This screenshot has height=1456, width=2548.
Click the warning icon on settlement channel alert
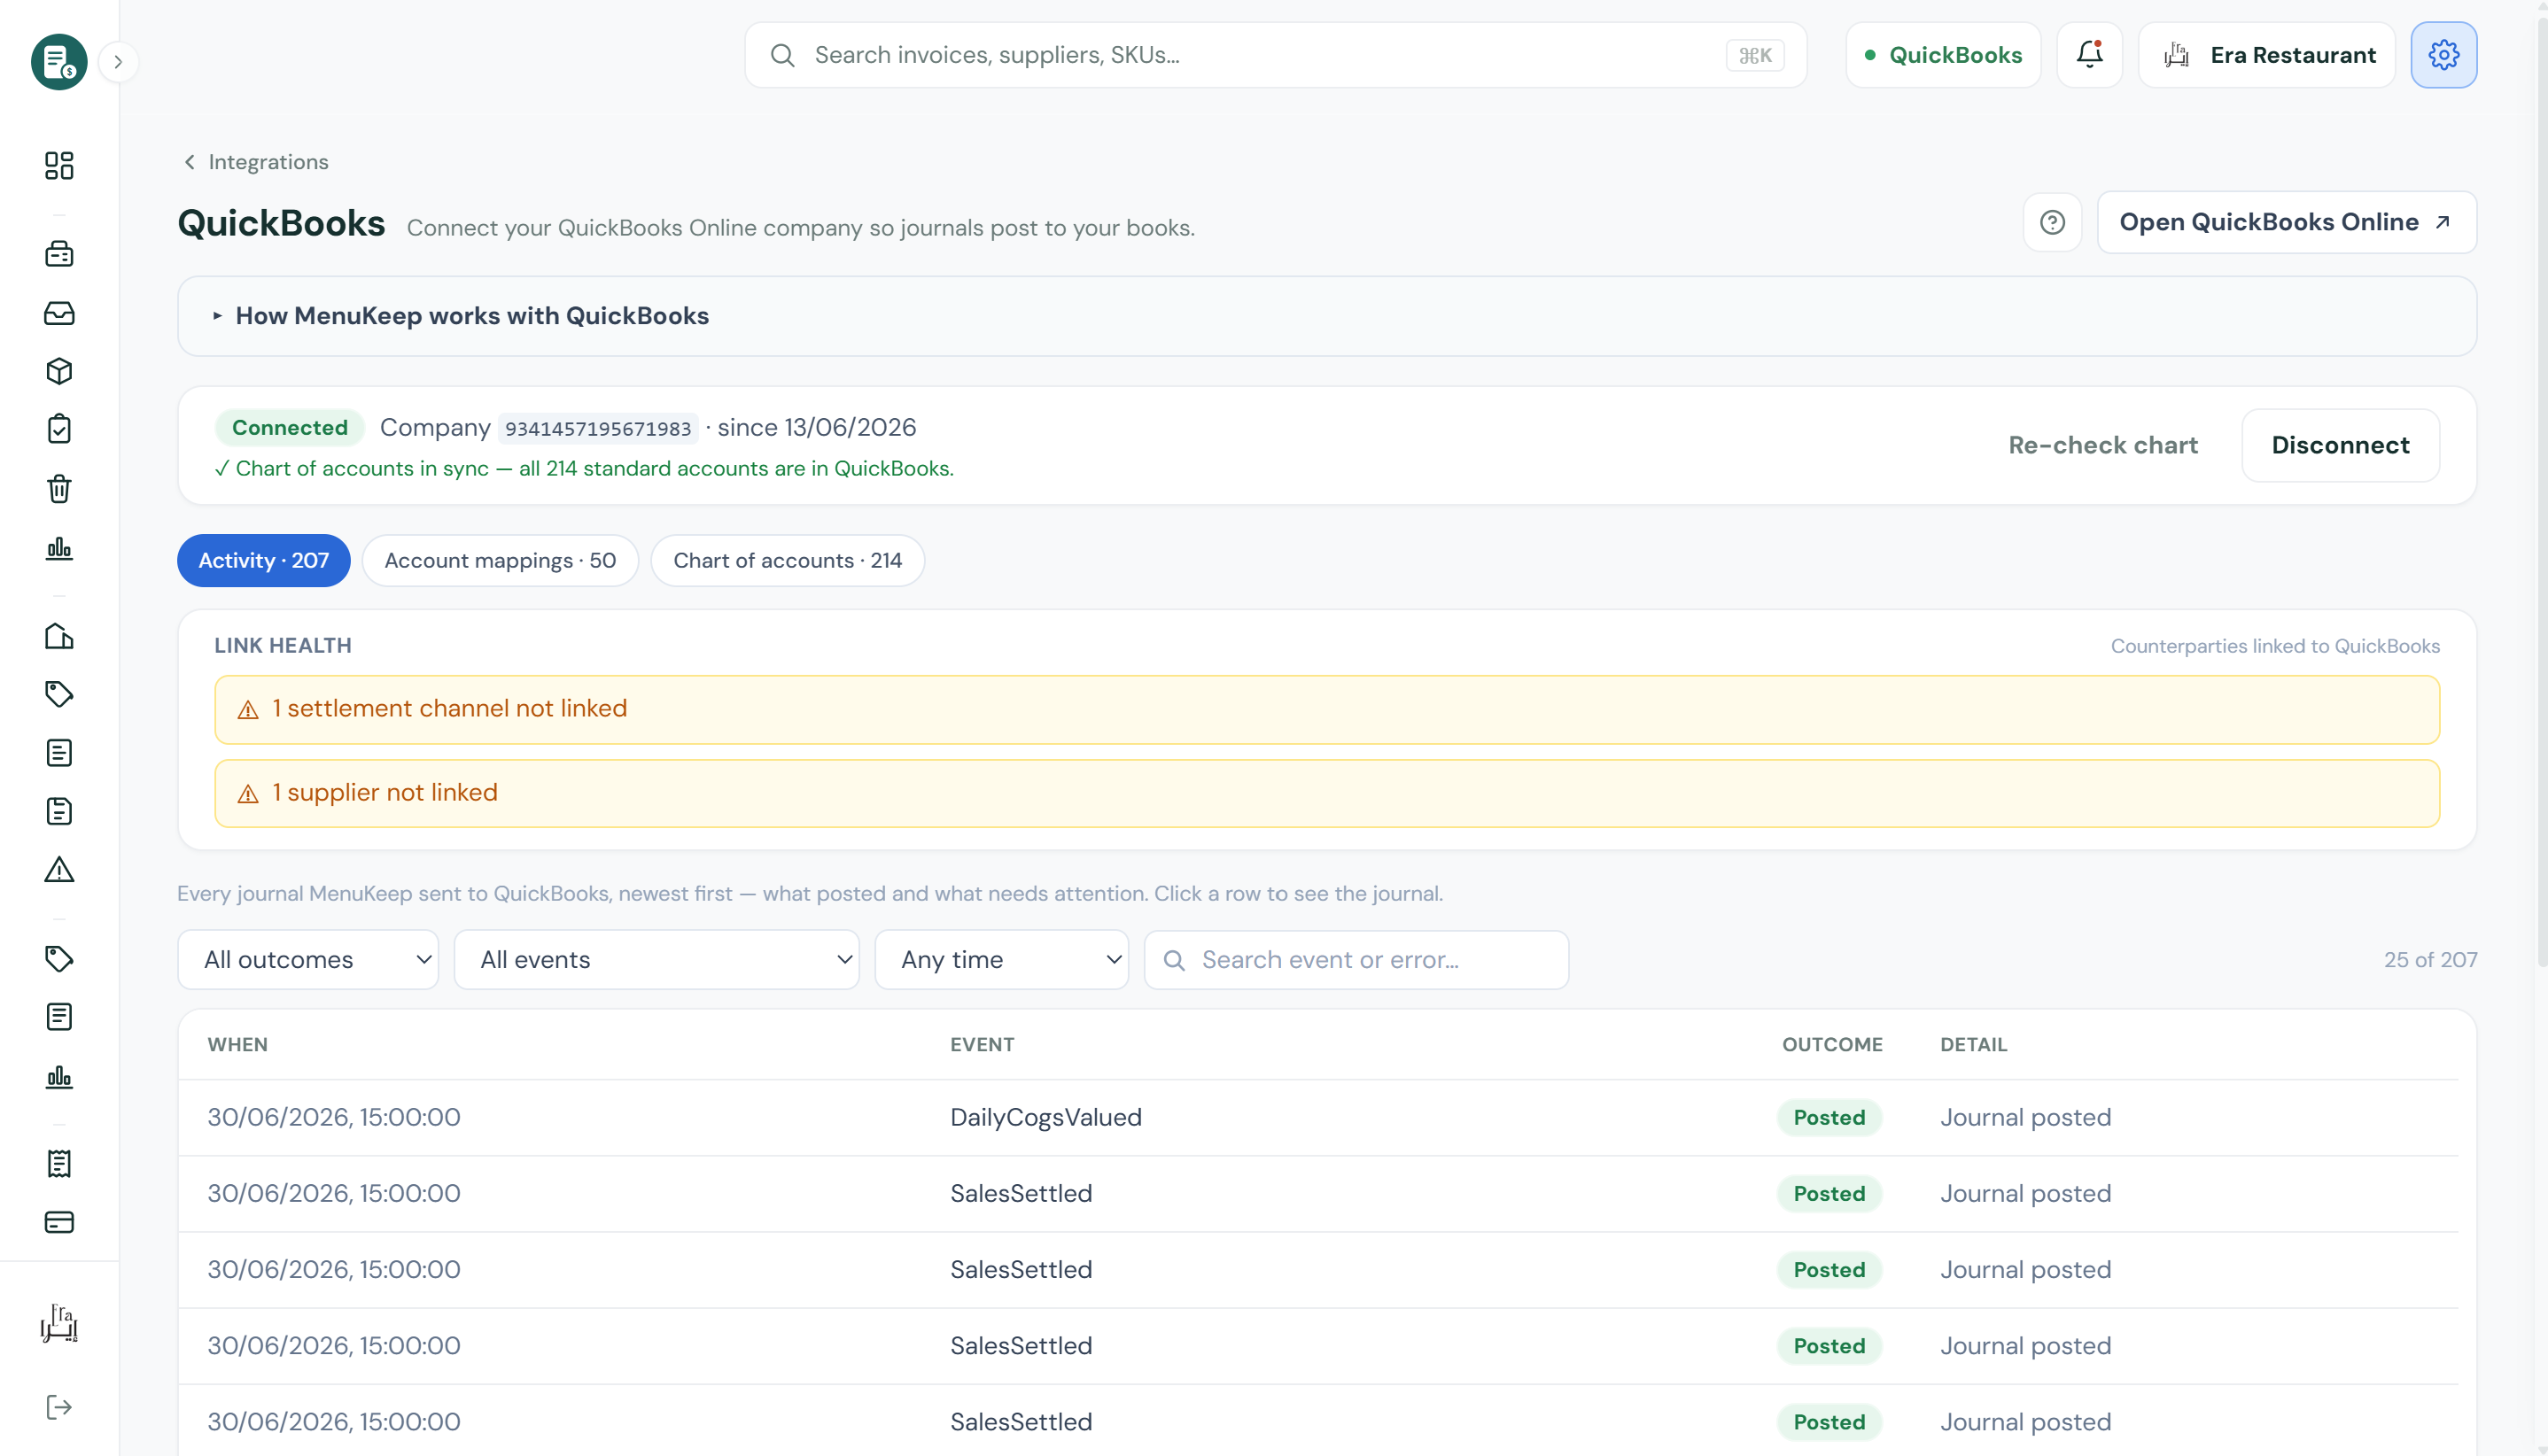[x=248, y=710]
